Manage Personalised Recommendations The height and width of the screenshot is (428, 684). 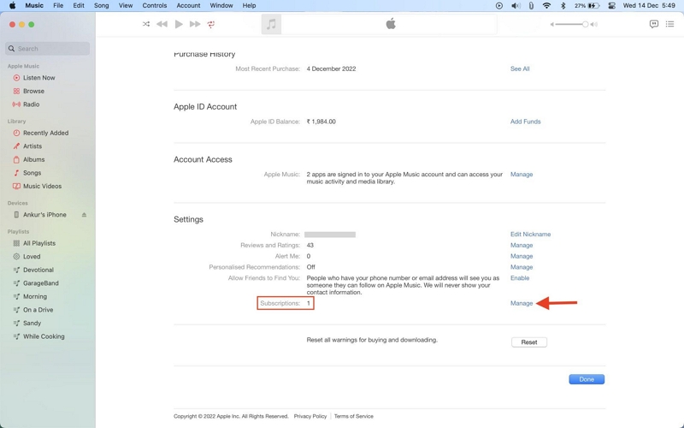coord(522,267)
